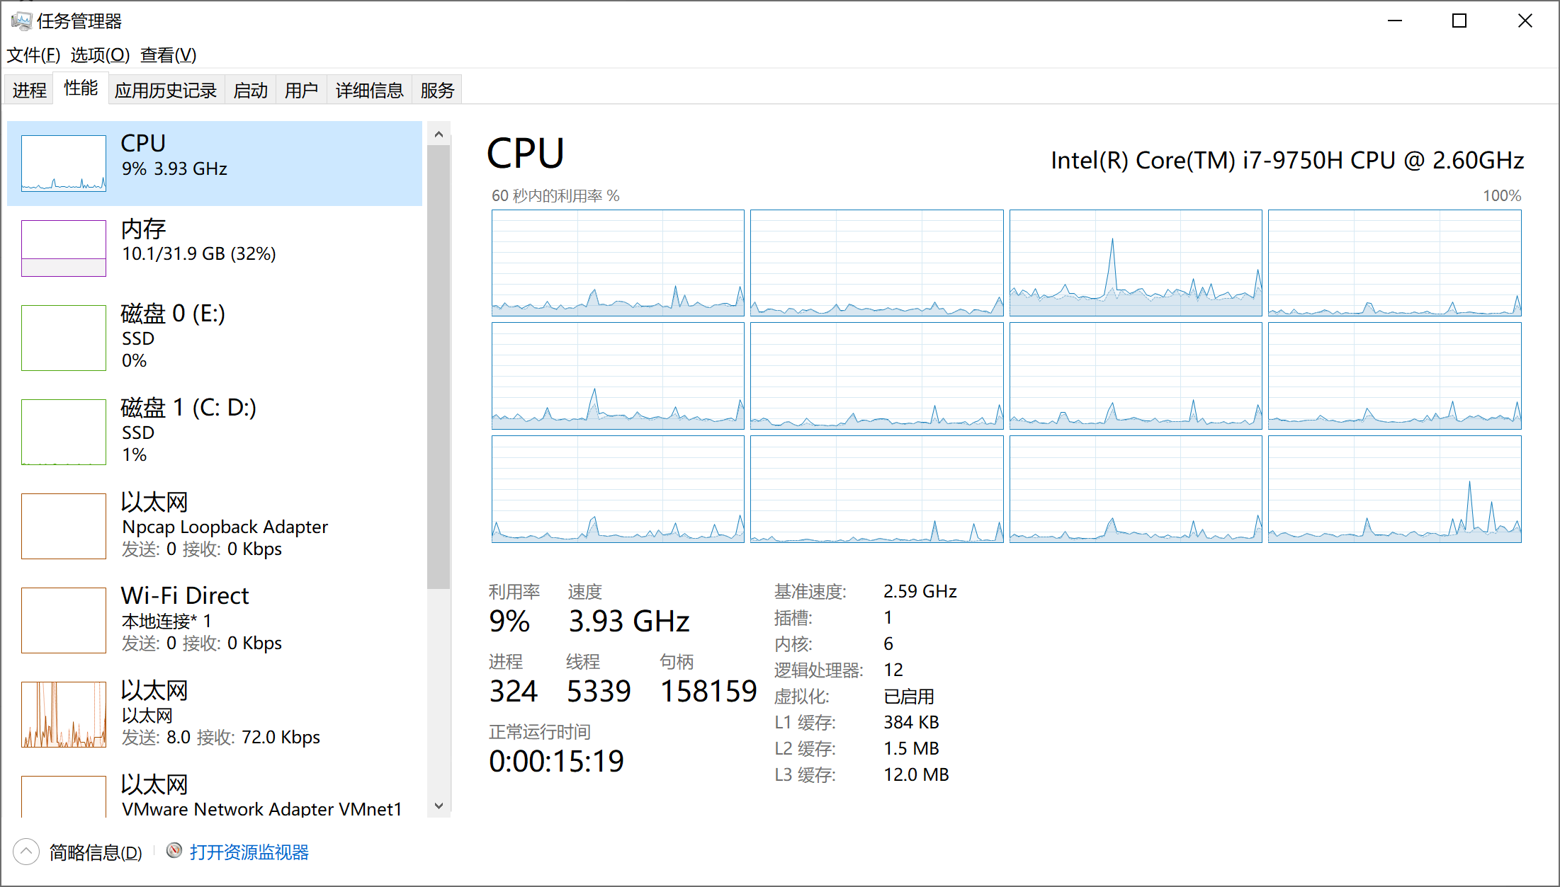Screen dimensions: 1560x887
Task: Open the 文件(F) menu
Action: [x=33, y=55]
